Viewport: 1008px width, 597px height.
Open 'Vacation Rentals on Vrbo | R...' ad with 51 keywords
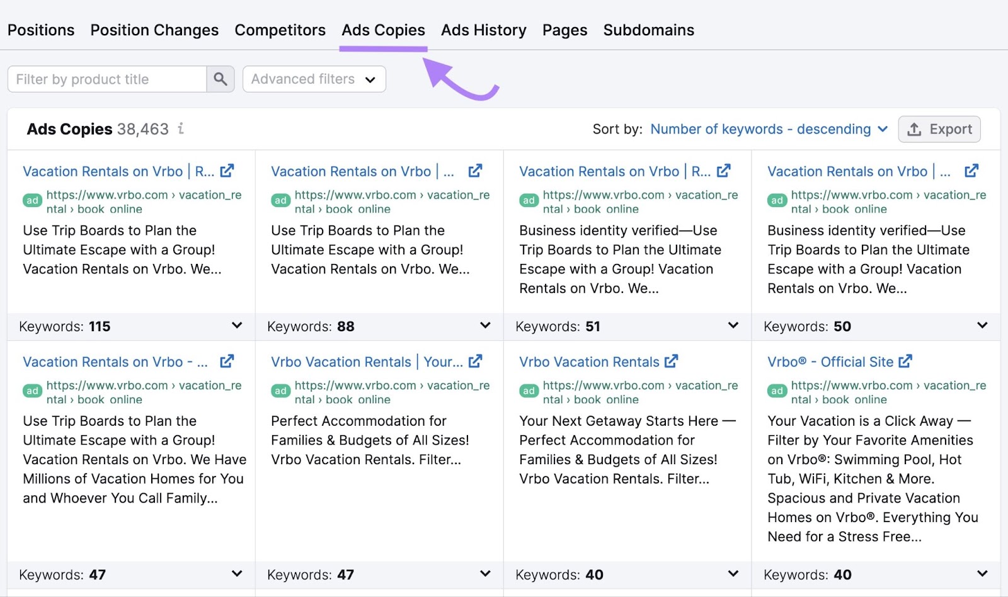615,171
